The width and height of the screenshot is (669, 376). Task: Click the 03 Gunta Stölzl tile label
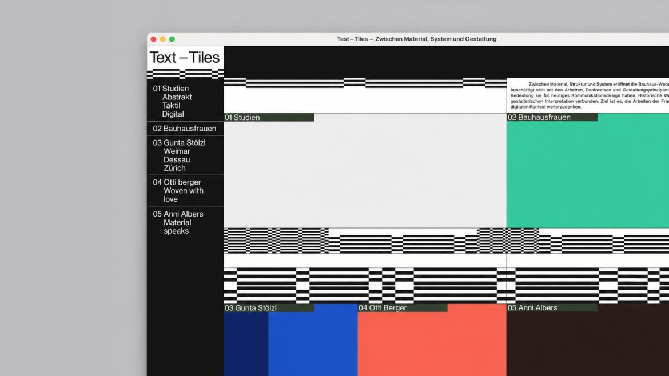click(x=269, y=308)
